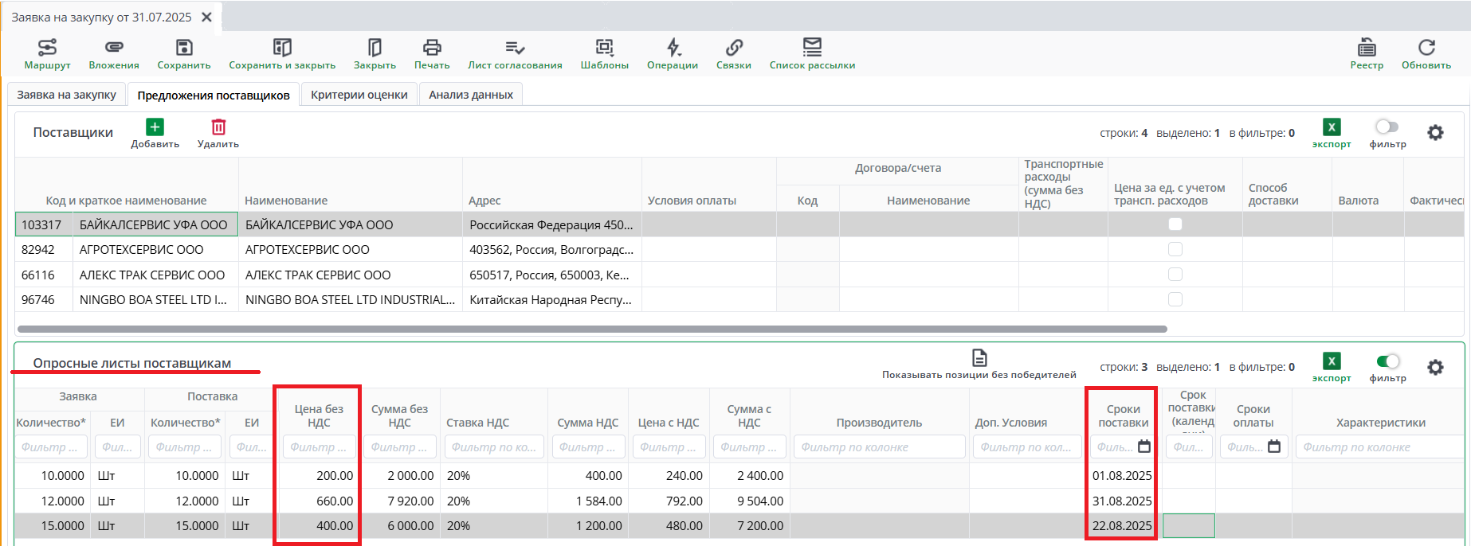The image size is (1471, 546).
Task: Switch to Критерии оценки tab
Action: [359, 95]
